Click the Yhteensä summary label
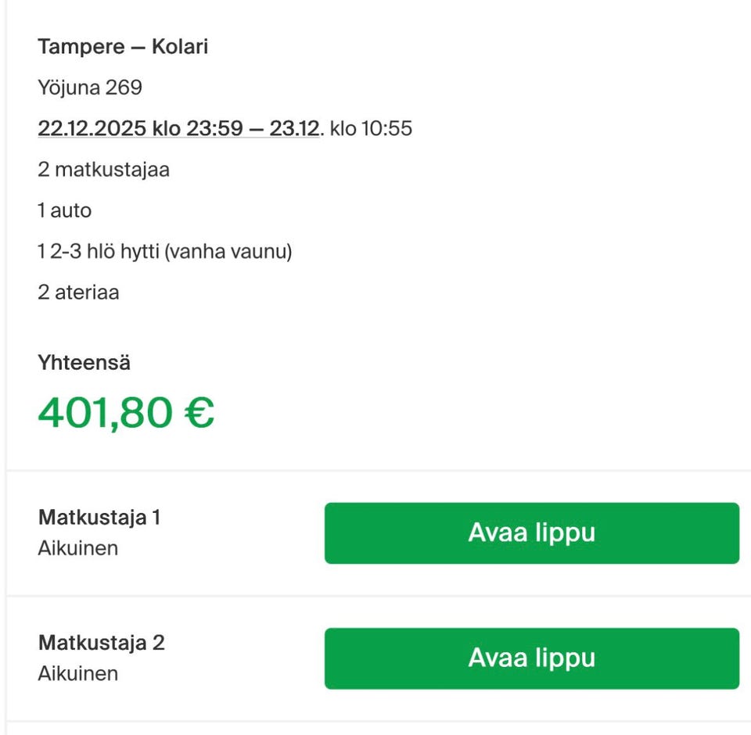The height and width of the screenshot is (735, 751). [83, 362]
